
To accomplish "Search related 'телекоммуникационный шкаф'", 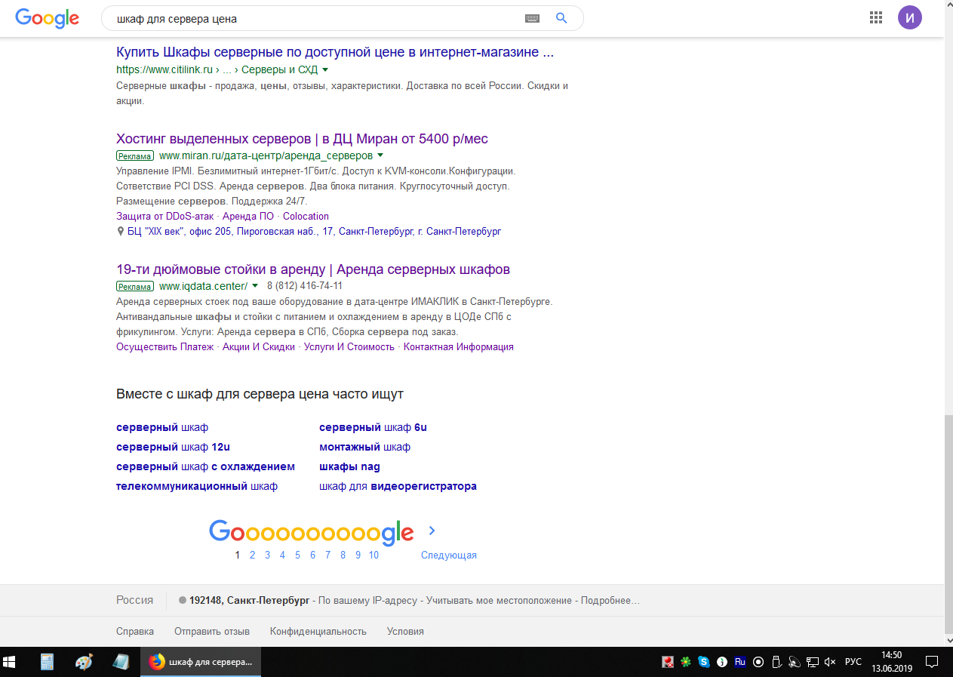I will (x=197, y=486).
